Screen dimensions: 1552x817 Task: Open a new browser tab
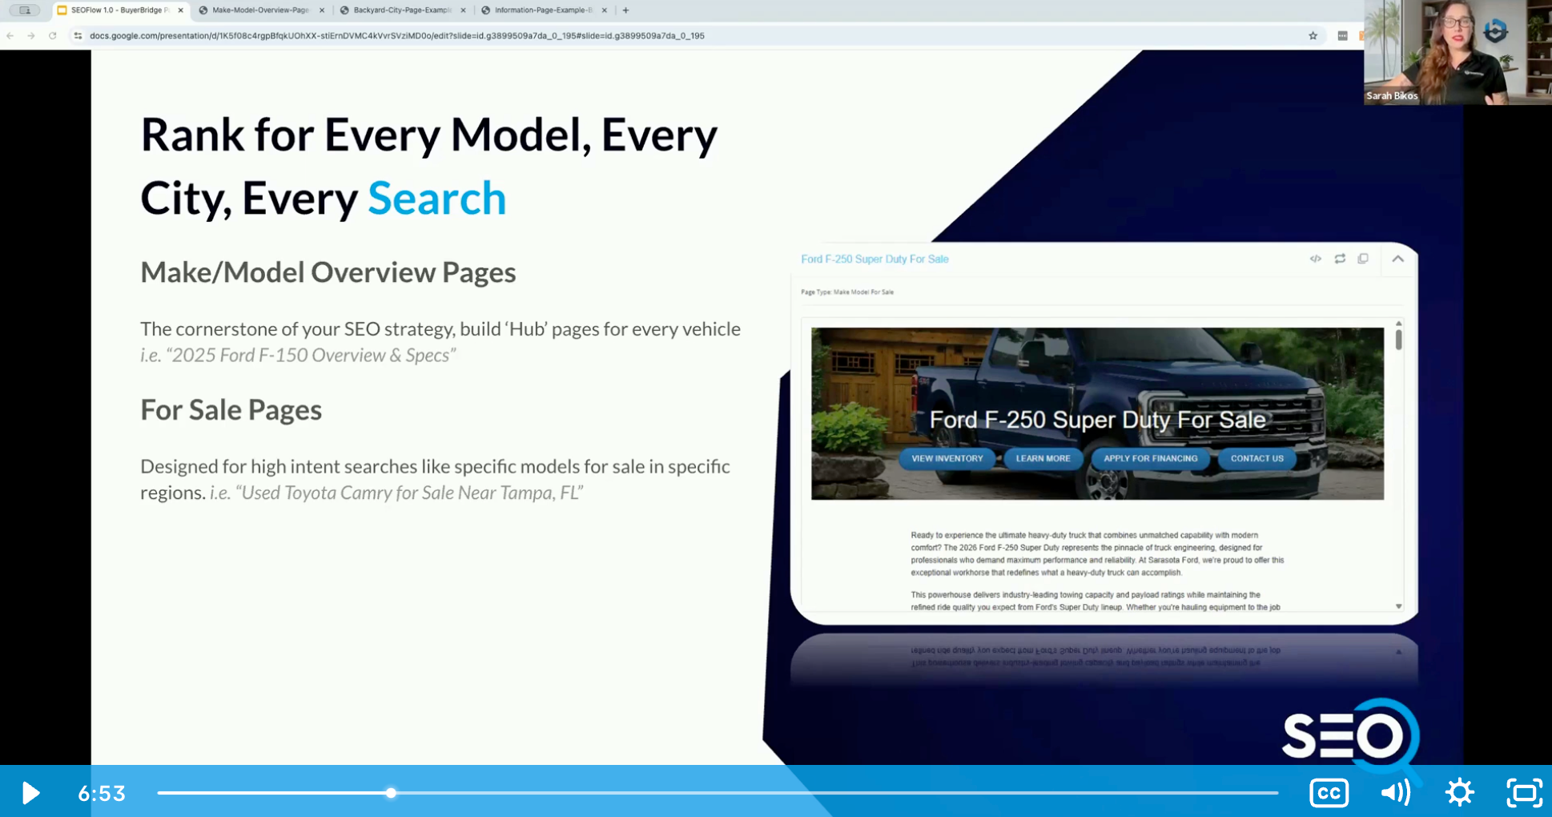point(625,10)
